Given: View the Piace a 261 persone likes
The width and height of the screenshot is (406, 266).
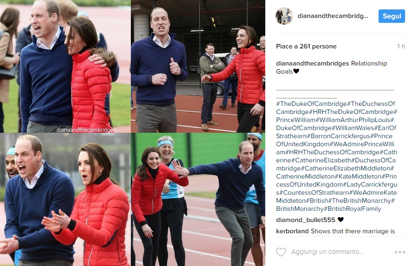Looking at the screenshot, I should click(306, 47).
